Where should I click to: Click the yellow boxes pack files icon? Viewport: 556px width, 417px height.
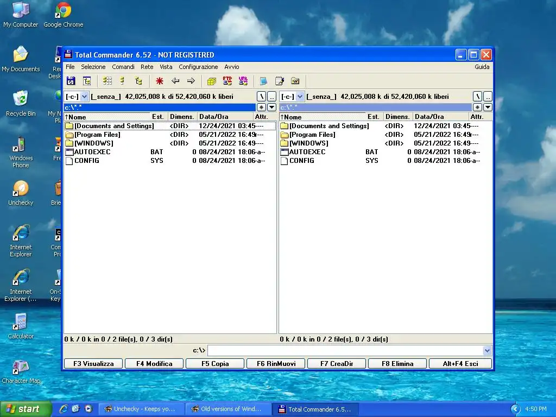tap(212, 81)
